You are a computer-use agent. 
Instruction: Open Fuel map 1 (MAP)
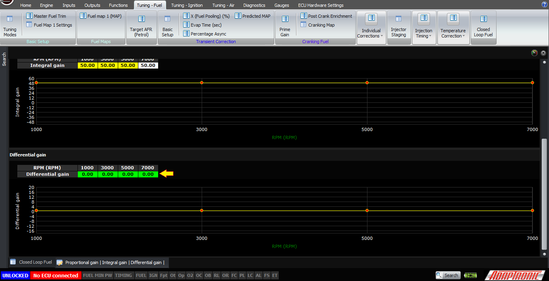point(101,16)
